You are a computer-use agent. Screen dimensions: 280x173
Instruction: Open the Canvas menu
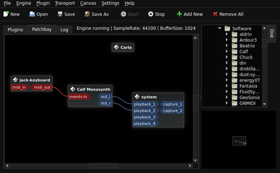click(x=88, y=3)
